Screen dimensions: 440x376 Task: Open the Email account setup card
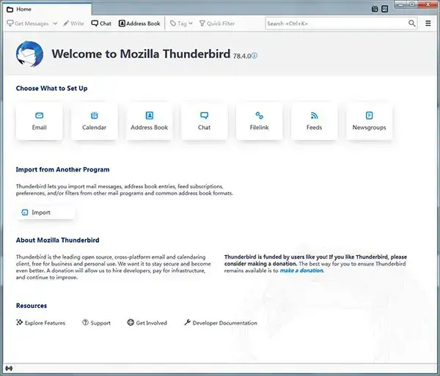(40, 121)
